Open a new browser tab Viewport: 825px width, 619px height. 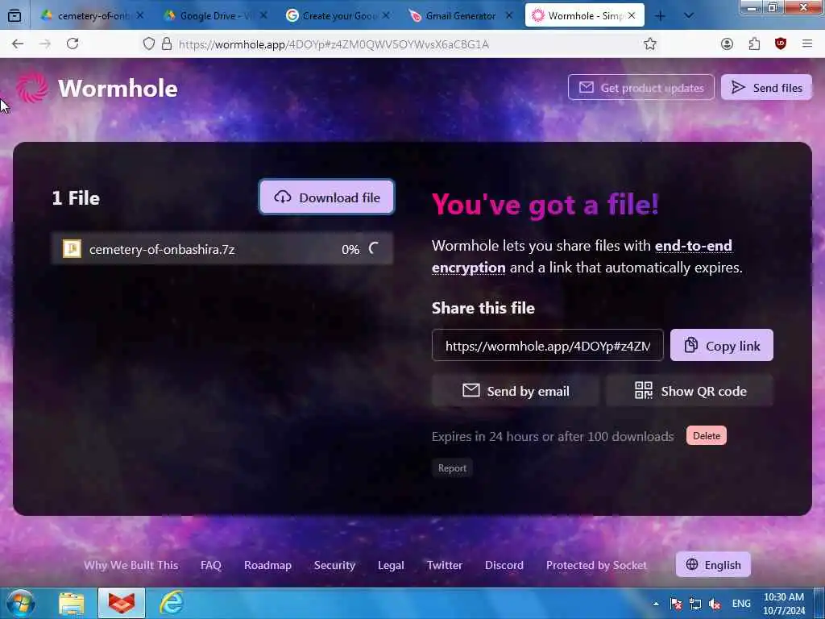tap(660, 16)
